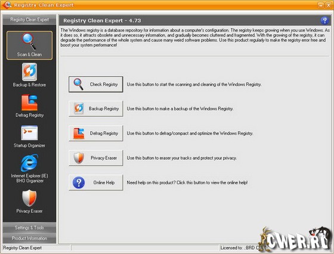This screenshot has height=254, width=334.
Task: Open Internet Explorer BHO Organizer
Action: 29,168
